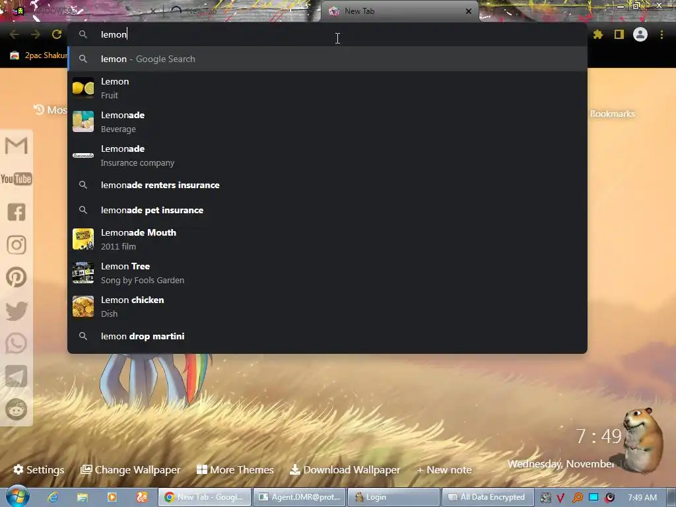Open the WhatsApp sidebar shortcut
This screenshot has width=676, height=507.
tap(17, 343)
